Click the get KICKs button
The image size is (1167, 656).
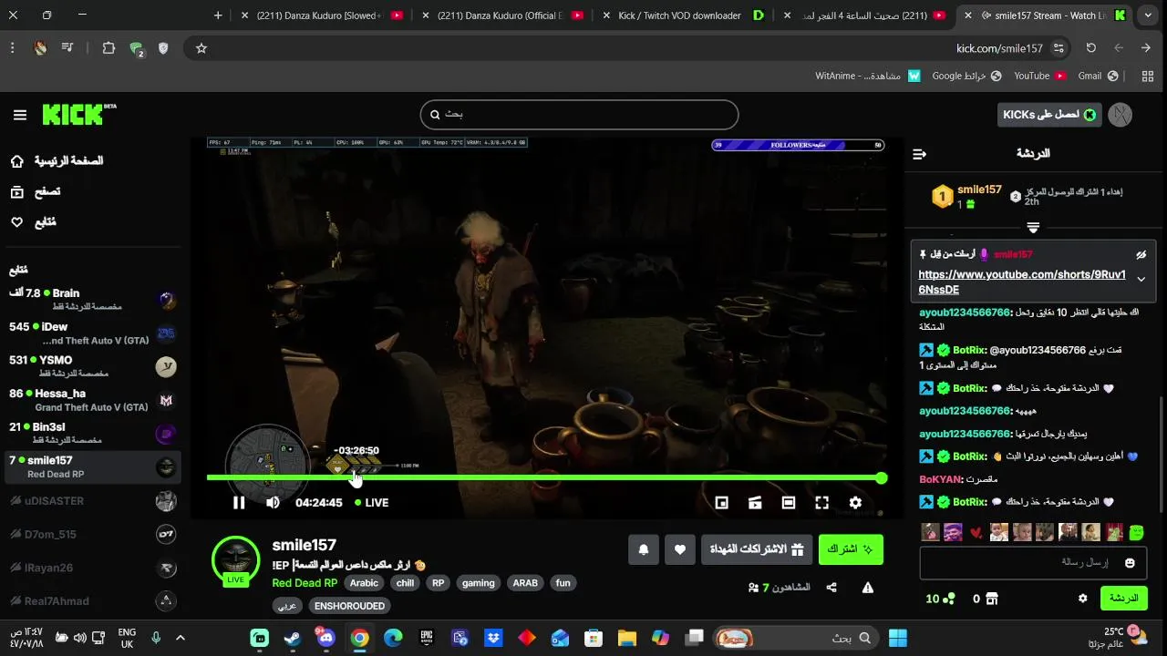tap(1049, 115)
